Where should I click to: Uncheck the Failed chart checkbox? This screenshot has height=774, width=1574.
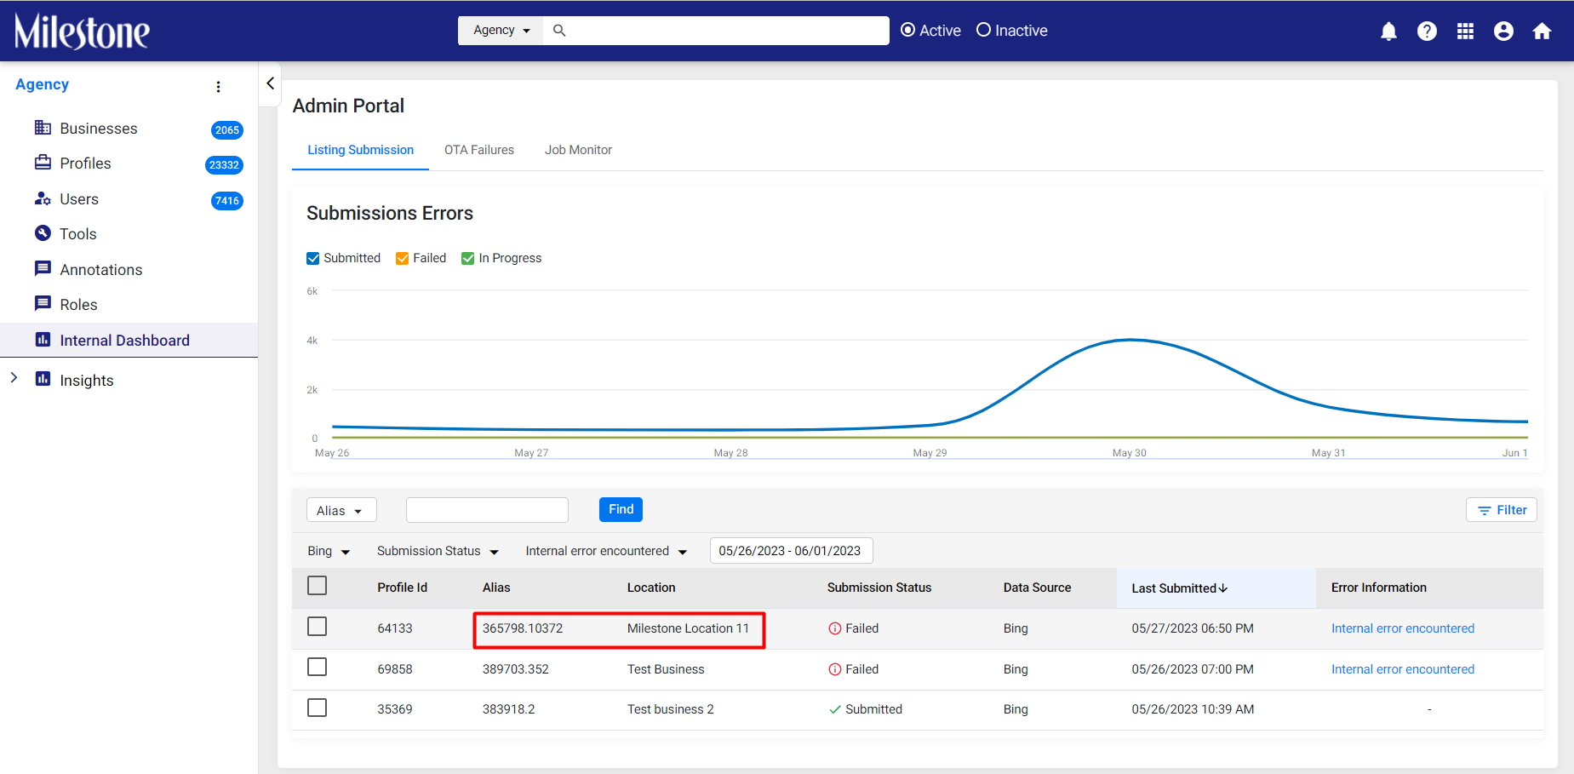pos(403,258)
